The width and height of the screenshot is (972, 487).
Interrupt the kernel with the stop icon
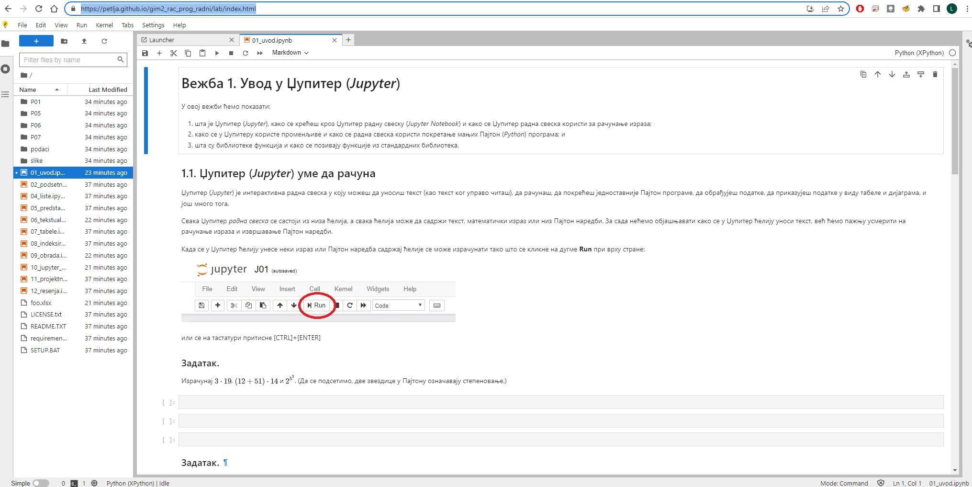point(231,53)
